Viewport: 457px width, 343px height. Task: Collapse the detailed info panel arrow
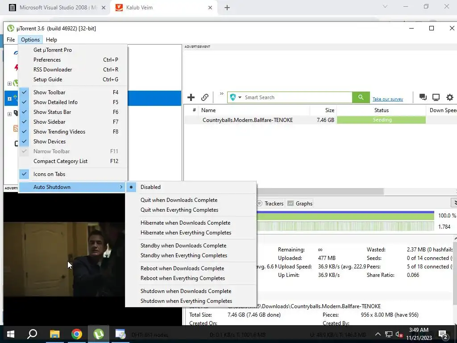[454, 203]
